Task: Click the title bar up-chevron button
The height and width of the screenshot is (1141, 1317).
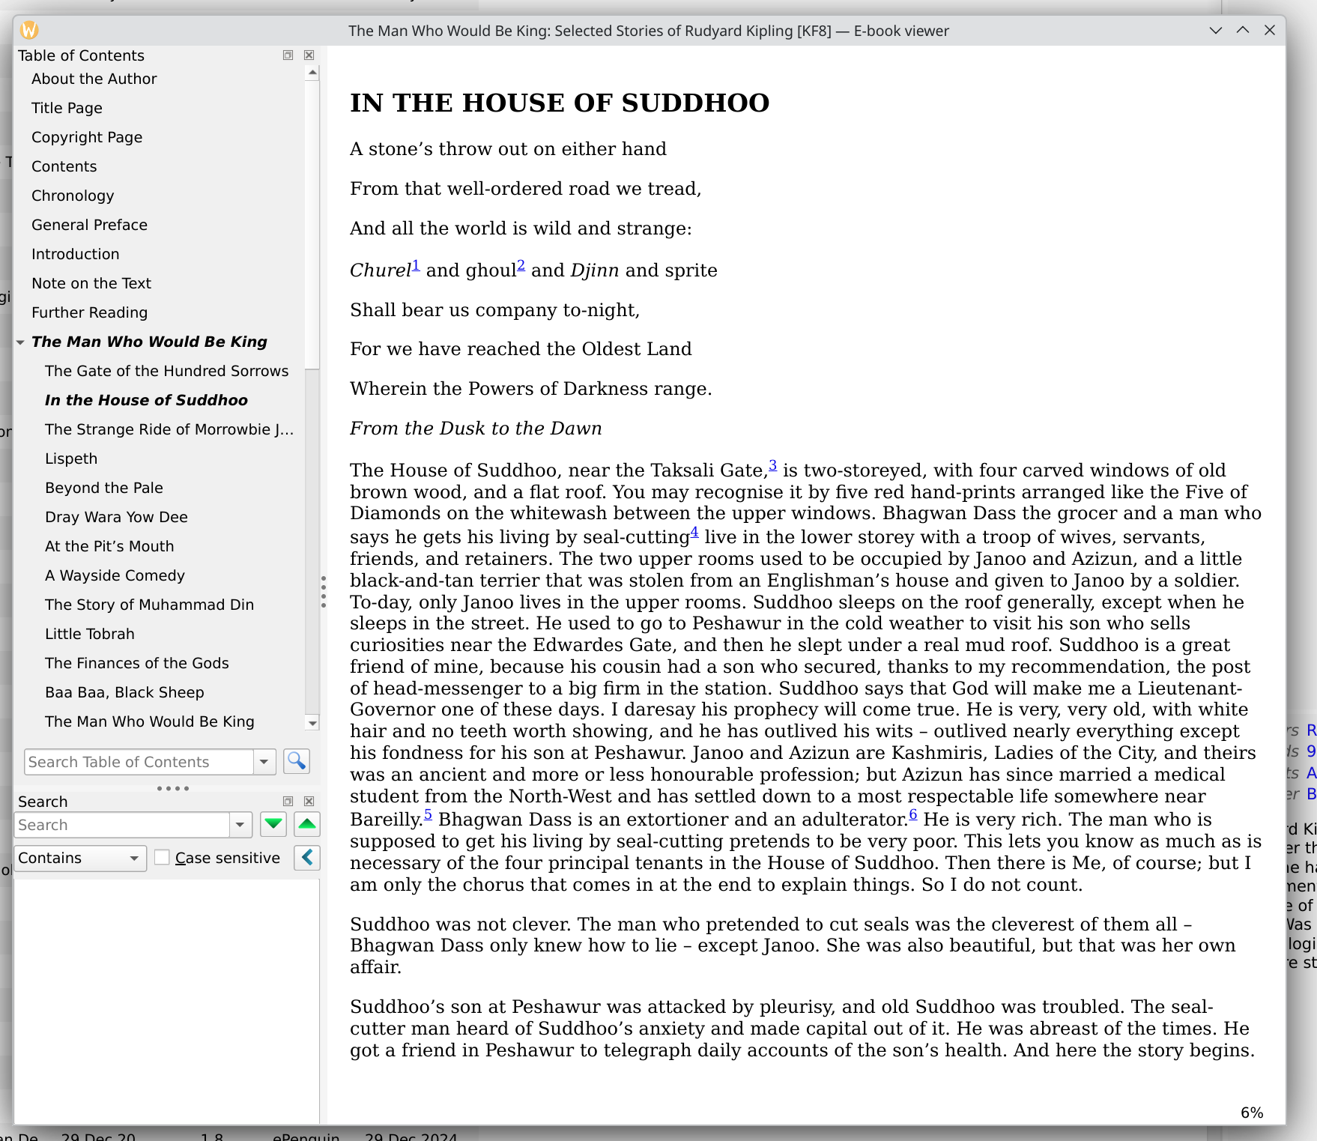Action: coord(1243,30)
